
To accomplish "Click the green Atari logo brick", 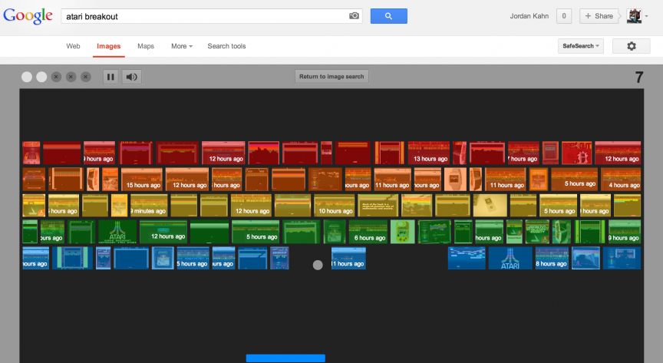I will [x=117, y=232].
